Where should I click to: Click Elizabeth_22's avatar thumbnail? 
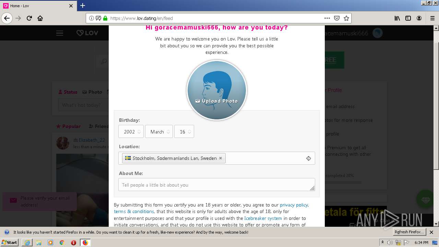(63, 143)
